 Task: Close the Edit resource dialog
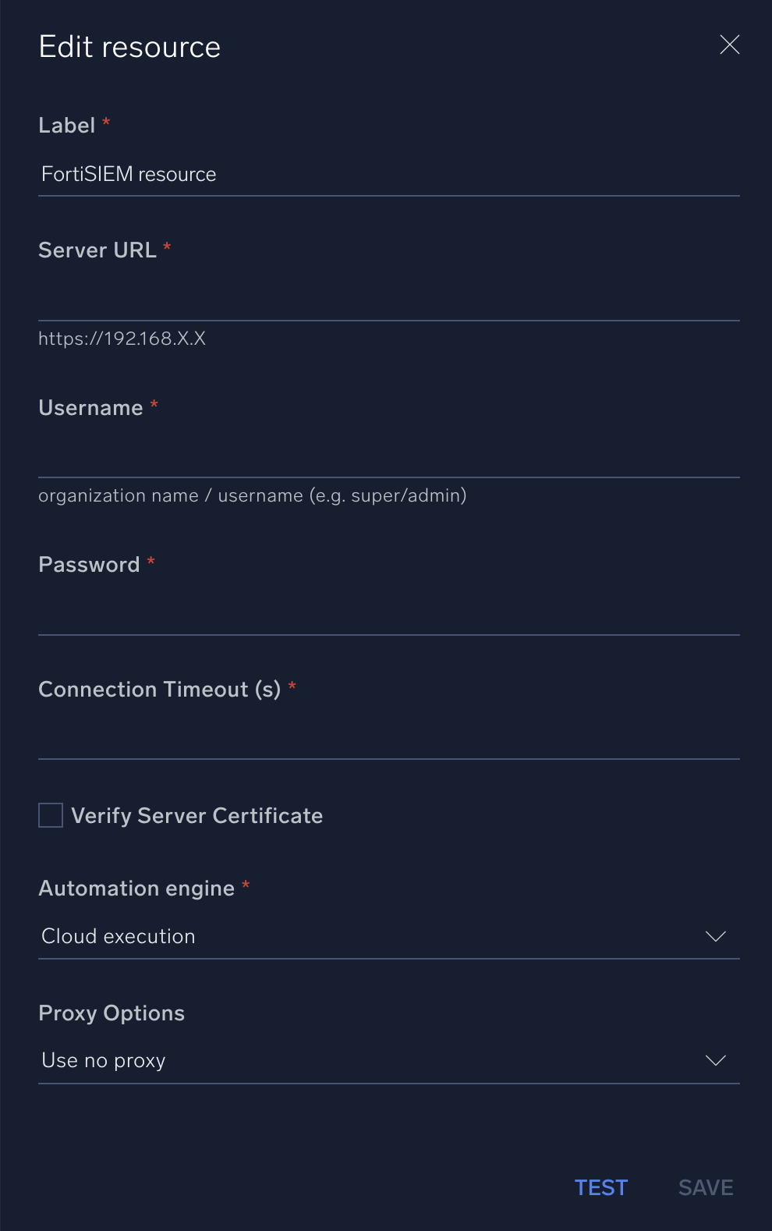click(x=729, y=45)
